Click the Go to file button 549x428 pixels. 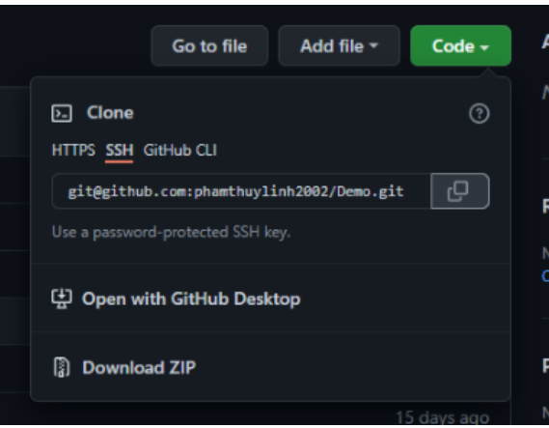coord(209,45)
